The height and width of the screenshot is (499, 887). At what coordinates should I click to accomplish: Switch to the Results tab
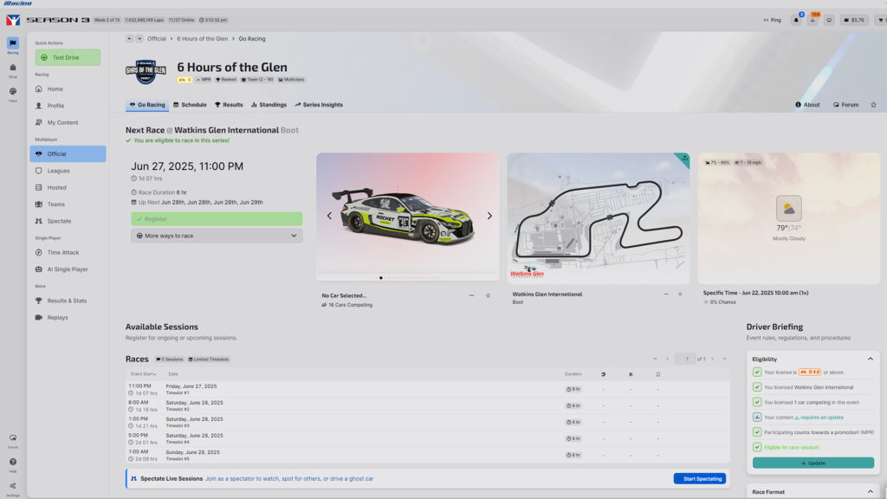pos(229,105)
